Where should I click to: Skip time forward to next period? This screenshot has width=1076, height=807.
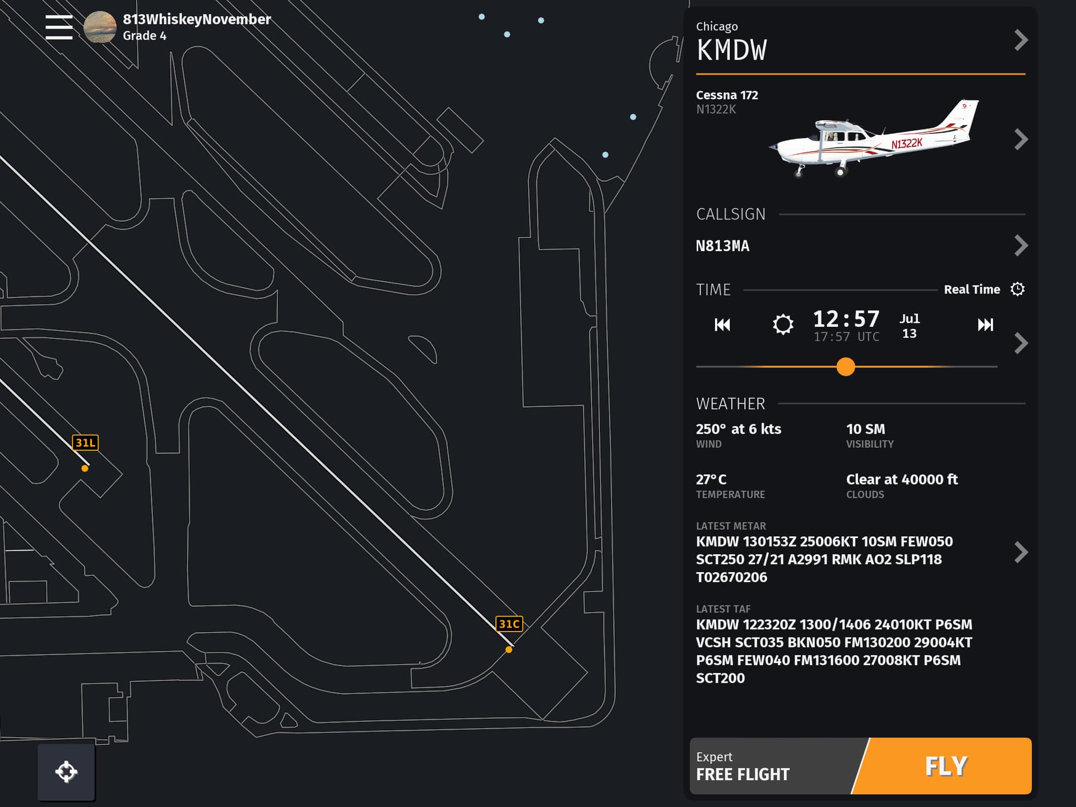985,324
